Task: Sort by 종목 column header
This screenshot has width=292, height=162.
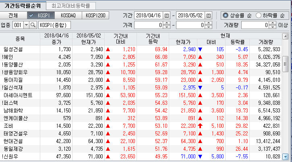Action: [20, 39]
